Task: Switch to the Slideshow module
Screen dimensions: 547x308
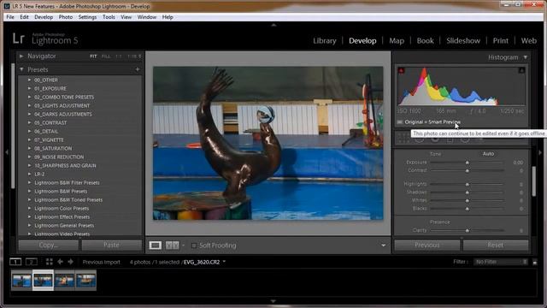Action: click(x=463, y=40)
